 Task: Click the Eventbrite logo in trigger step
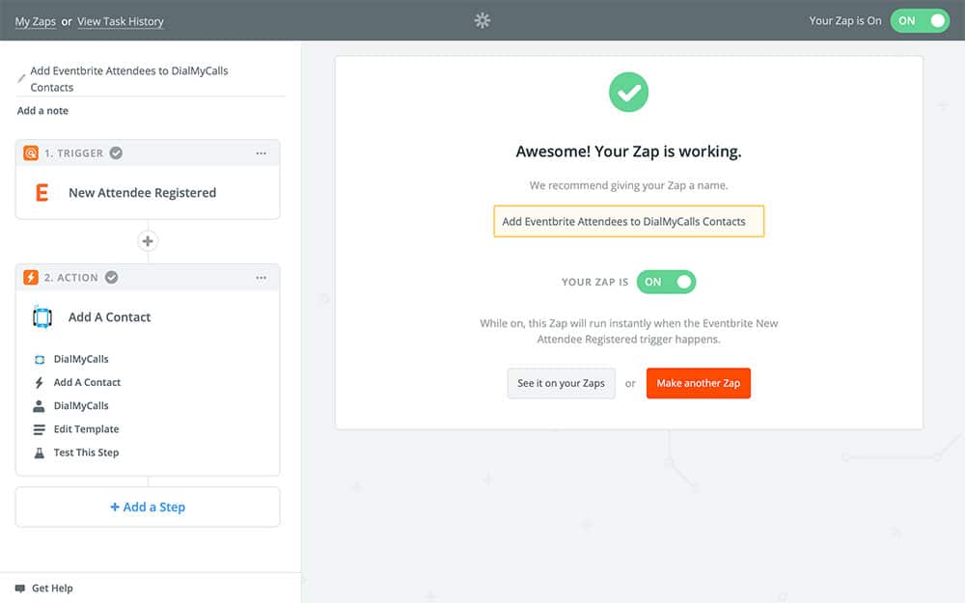pyautogui.click(x=41, y=193)
